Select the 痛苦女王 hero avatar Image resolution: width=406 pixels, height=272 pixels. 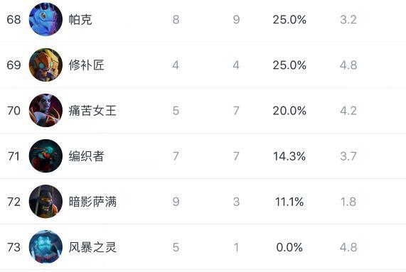point(46,110)
